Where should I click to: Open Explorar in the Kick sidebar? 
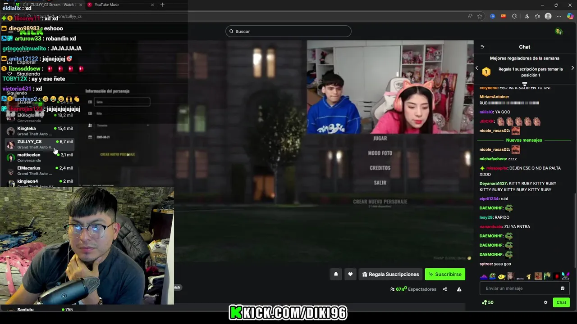(22, 62)
